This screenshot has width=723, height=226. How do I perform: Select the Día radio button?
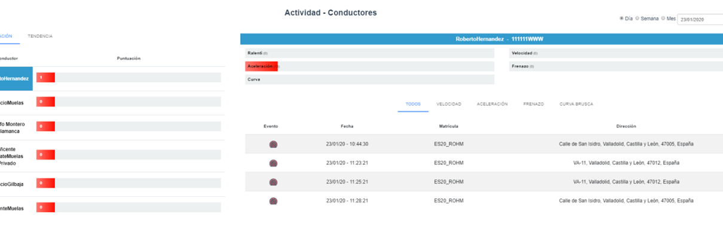[x=621, y=19]
